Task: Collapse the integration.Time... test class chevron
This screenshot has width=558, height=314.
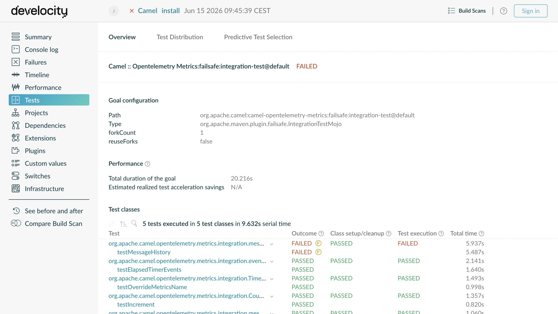Action: coord(272,279)
